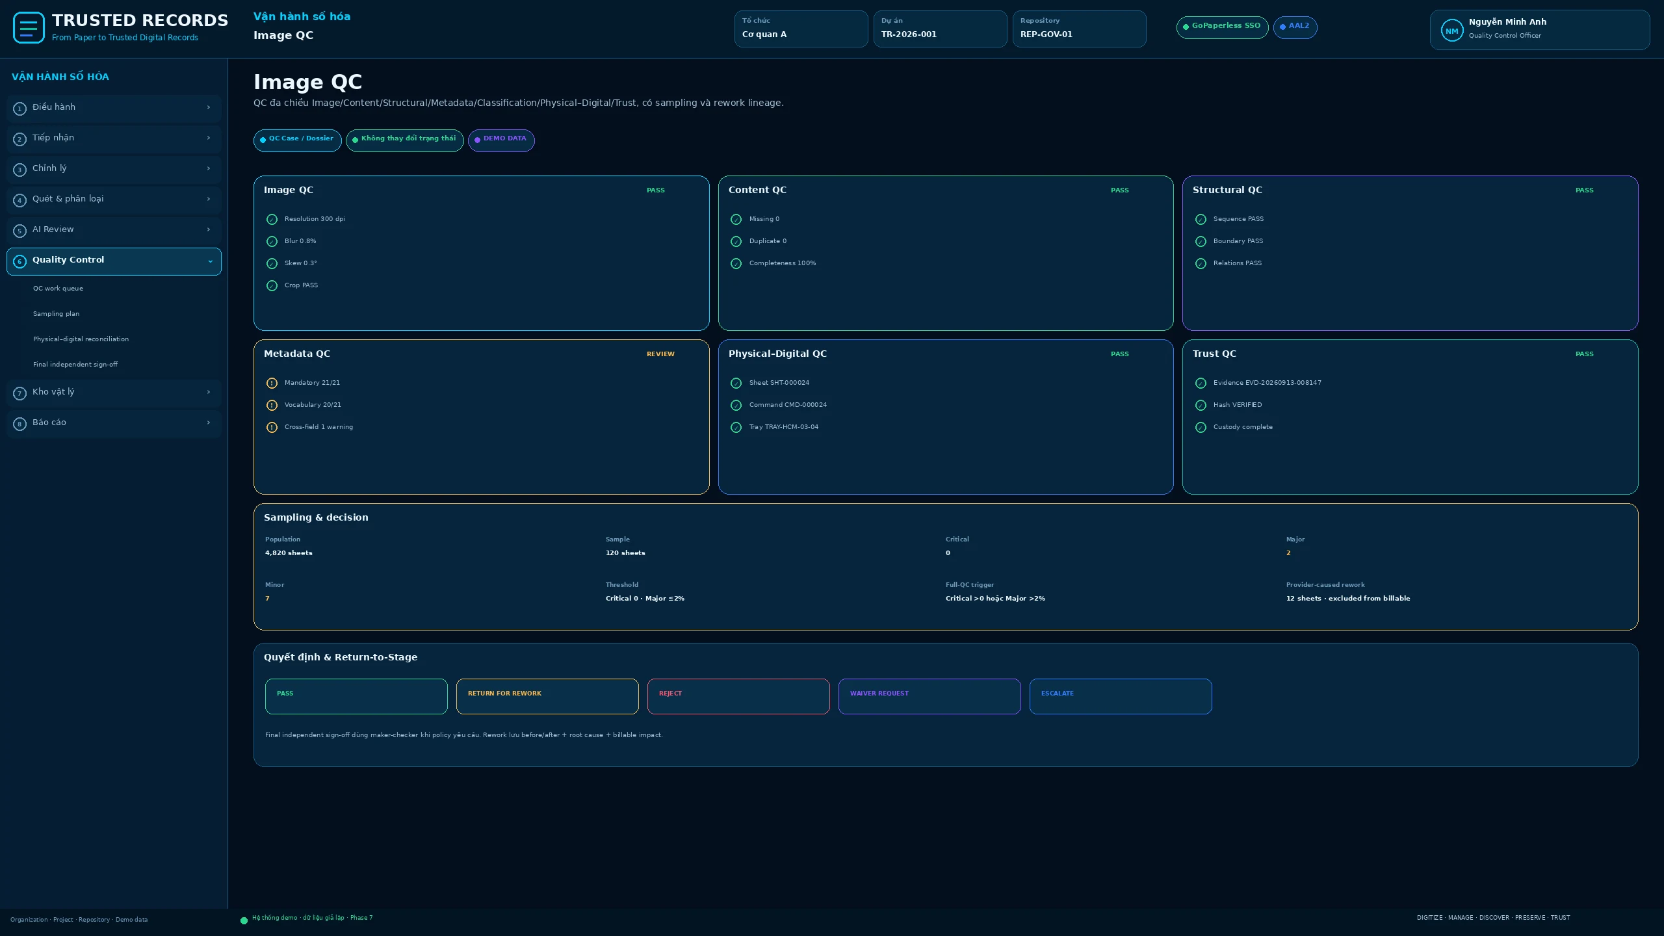Screen dimensions: 1664x936
Task: Click the REJECT decision button
Action: click(x=738, y=696)
